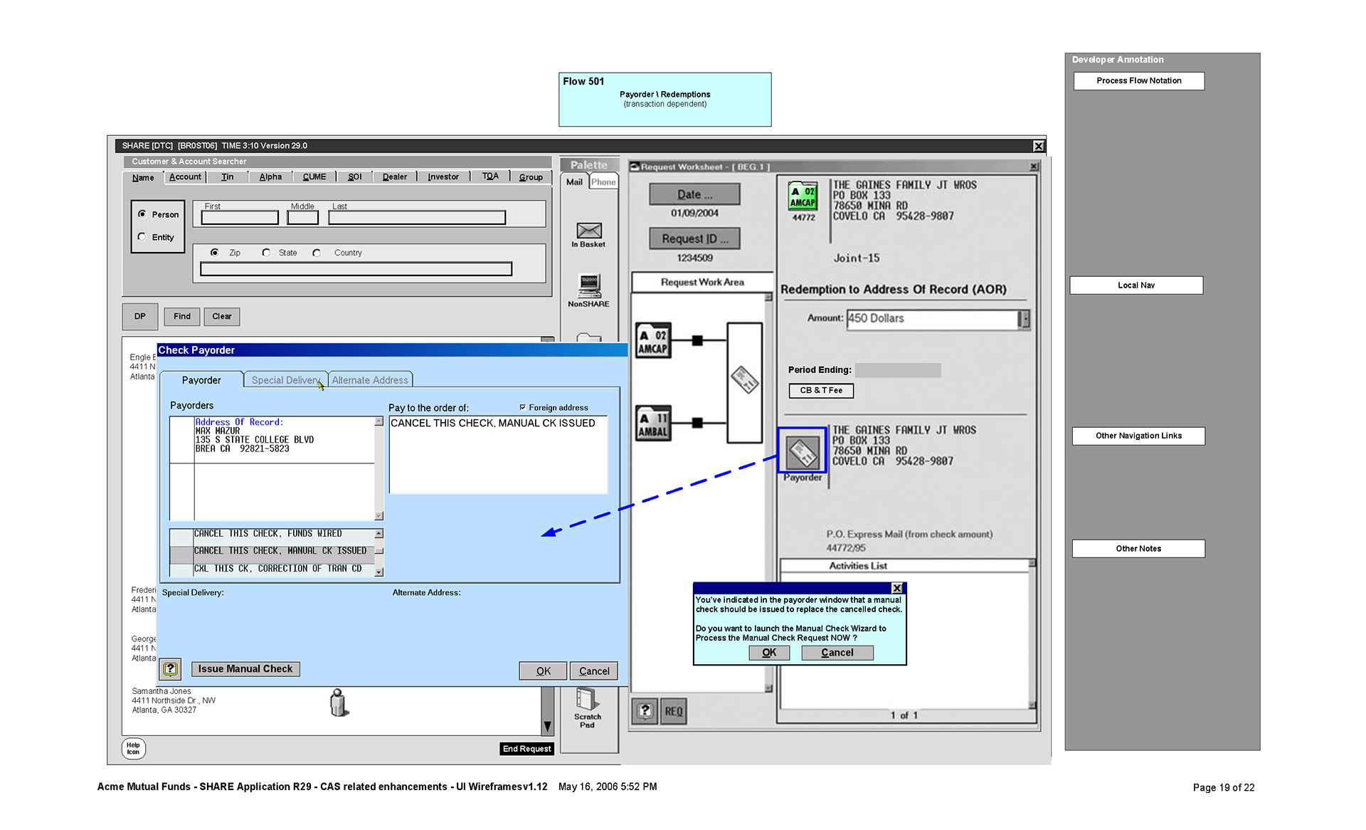Click the End Request button

[x=526, y=749]
